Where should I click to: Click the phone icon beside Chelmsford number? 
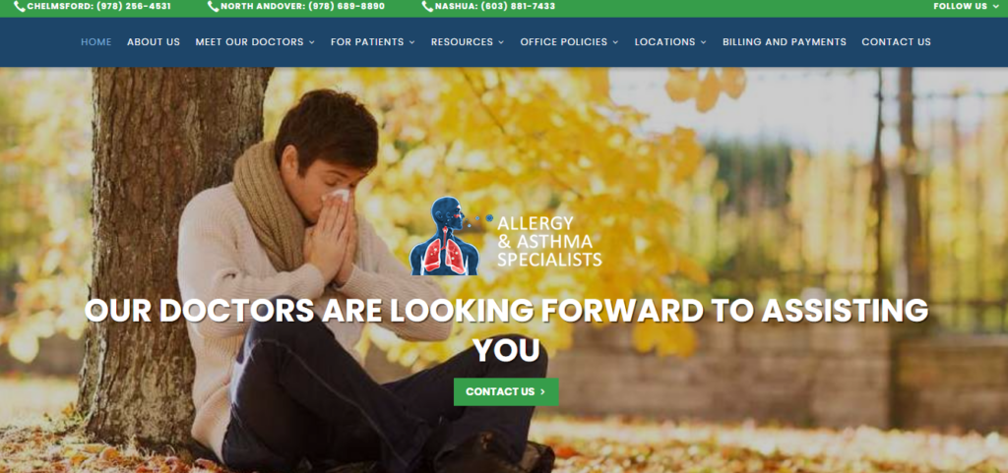coord(20,7)
